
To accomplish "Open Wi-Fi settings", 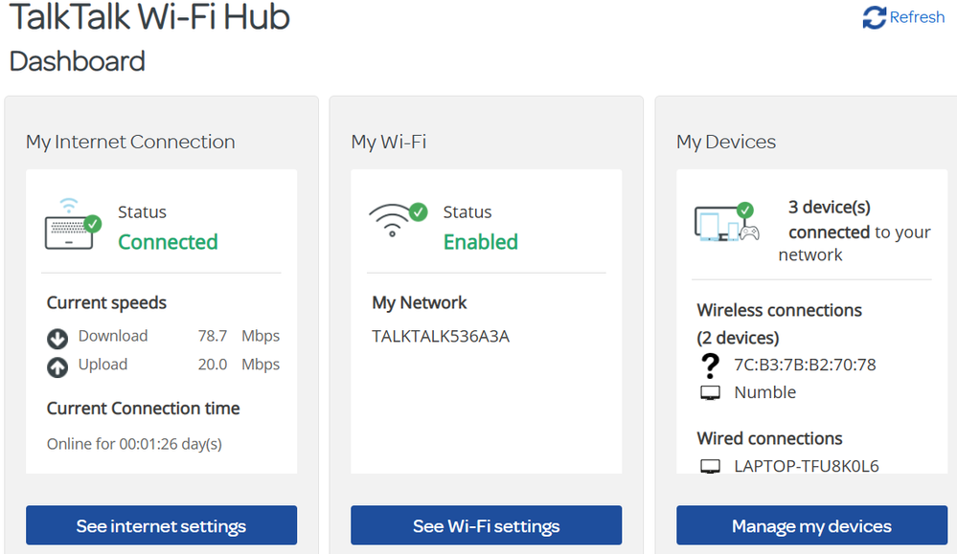I will click(486, 525).
